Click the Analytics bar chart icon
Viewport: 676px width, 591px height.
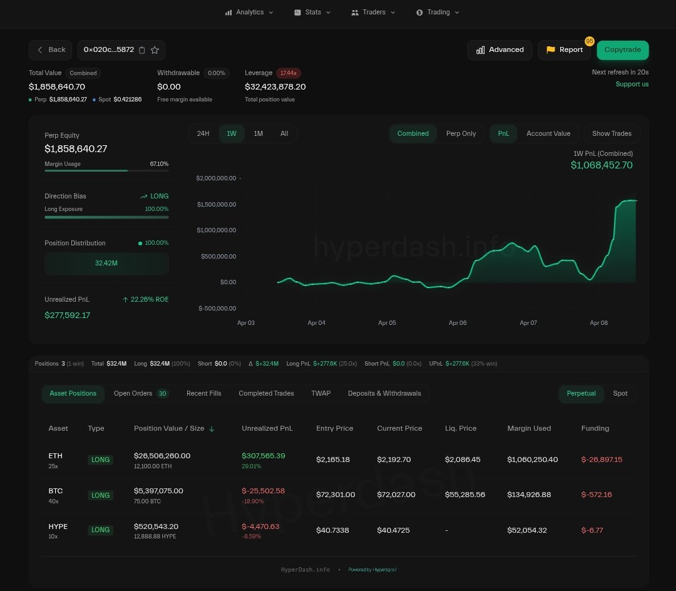pyautogui.click(x=228, y=13)
